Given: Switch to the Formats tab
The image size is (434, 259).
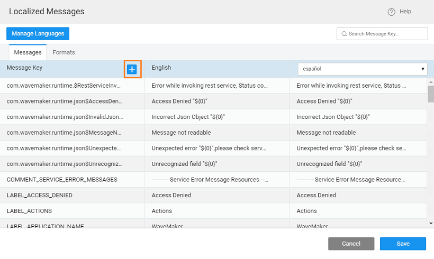Looking at the screenshot, I should point(64,52).
